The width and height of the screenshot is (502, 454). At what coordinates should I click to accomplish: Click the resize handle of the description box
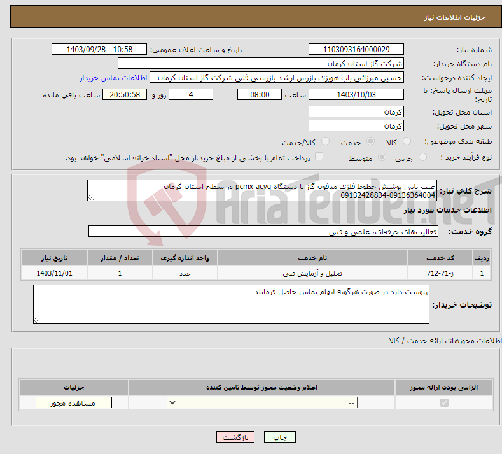[91, 197]
